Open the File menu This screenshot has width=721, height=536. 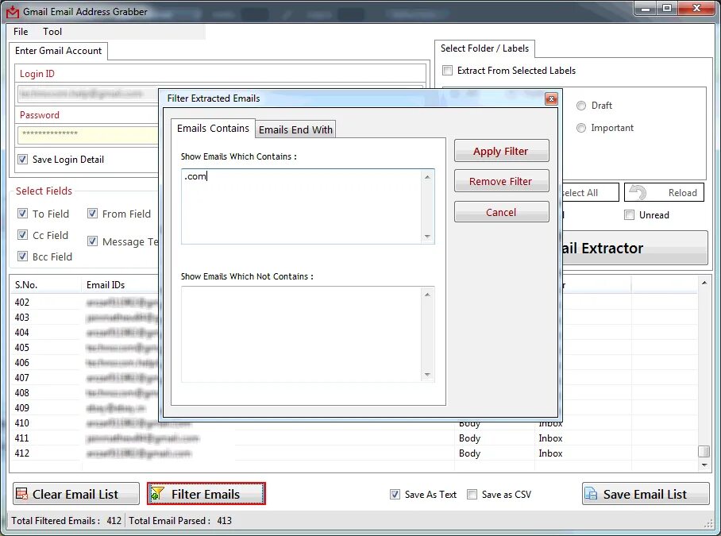pyautogui.click(x=21, y=32)
